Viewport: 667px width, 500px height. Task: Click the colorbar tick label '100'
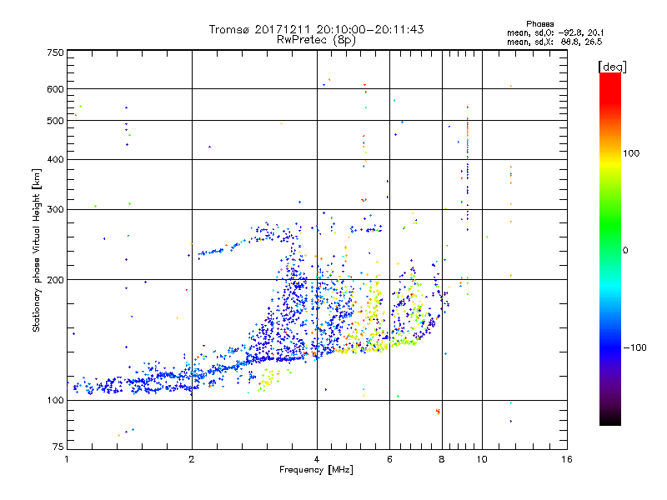pyautogui.click(x=631, y=153)
